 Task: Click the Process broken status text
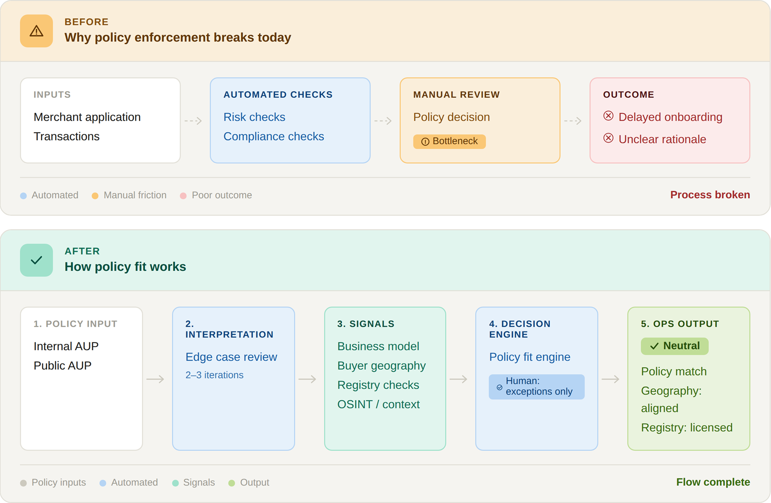pos(710,195)
